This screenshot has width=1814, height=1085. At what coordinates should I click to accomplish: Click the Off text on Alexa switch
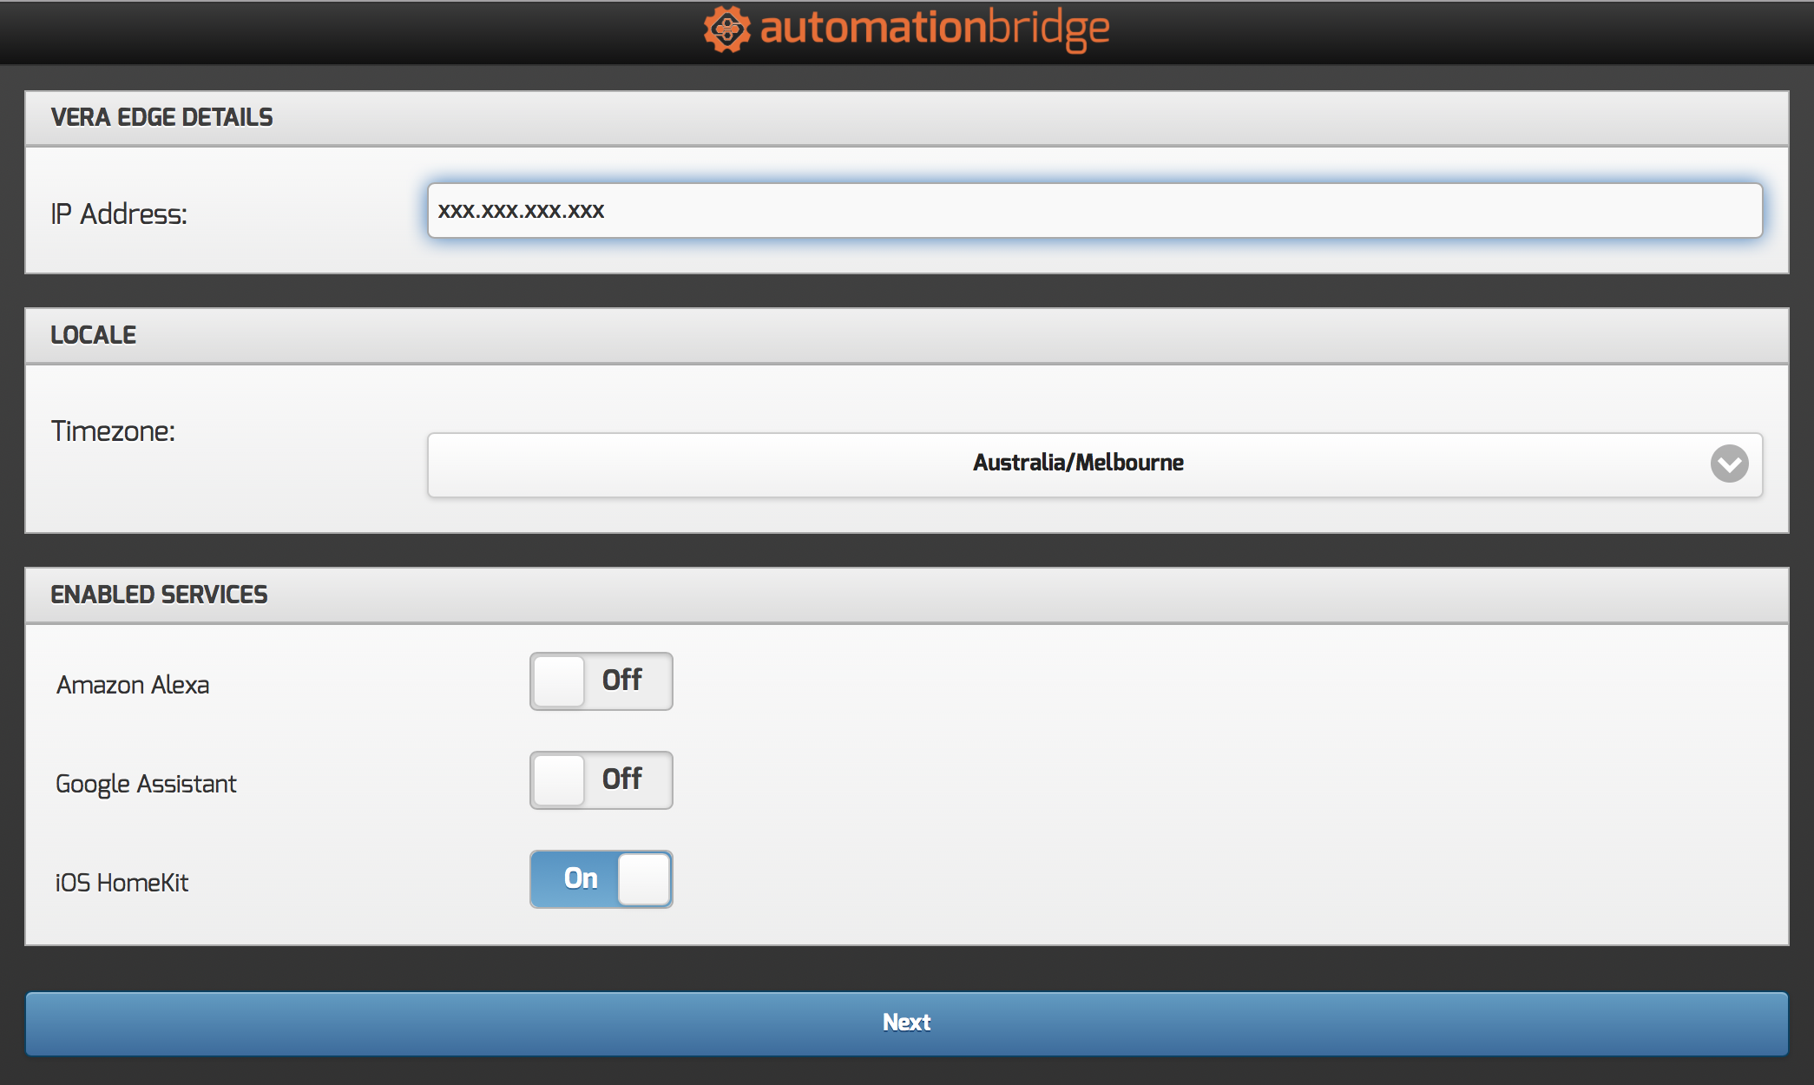(621, 680)
